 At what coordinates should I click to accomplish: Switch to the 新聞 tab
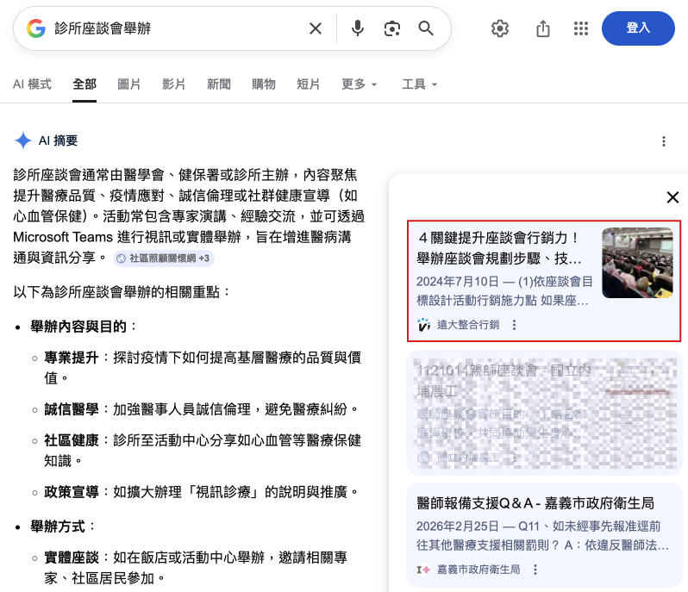tap(219, 84)
